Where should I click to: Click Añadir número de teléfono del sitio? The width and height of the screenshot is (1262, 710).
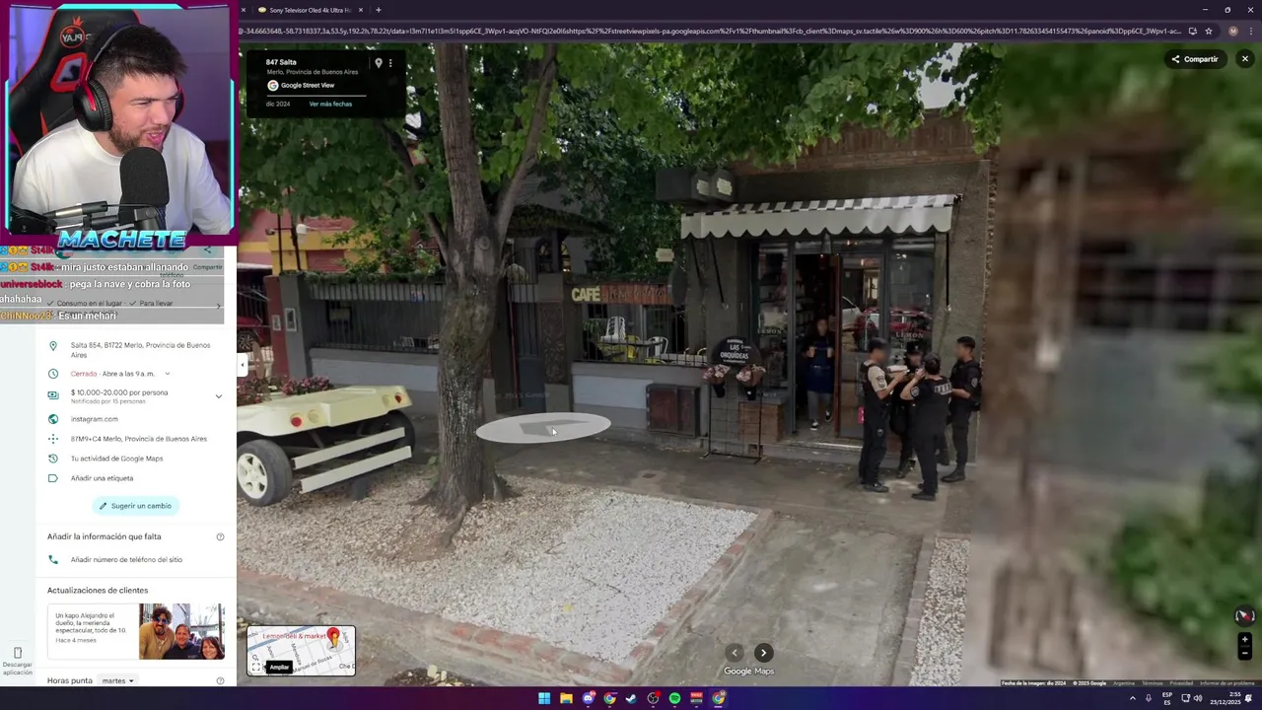[126, 559]
